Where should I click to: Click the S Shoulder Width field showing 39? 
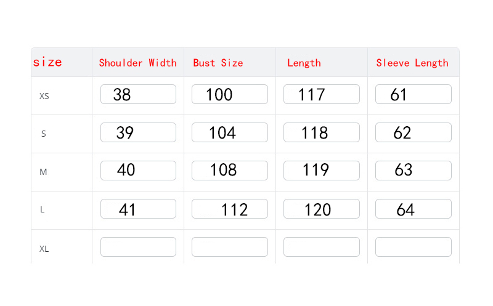(x=138, y=132)
